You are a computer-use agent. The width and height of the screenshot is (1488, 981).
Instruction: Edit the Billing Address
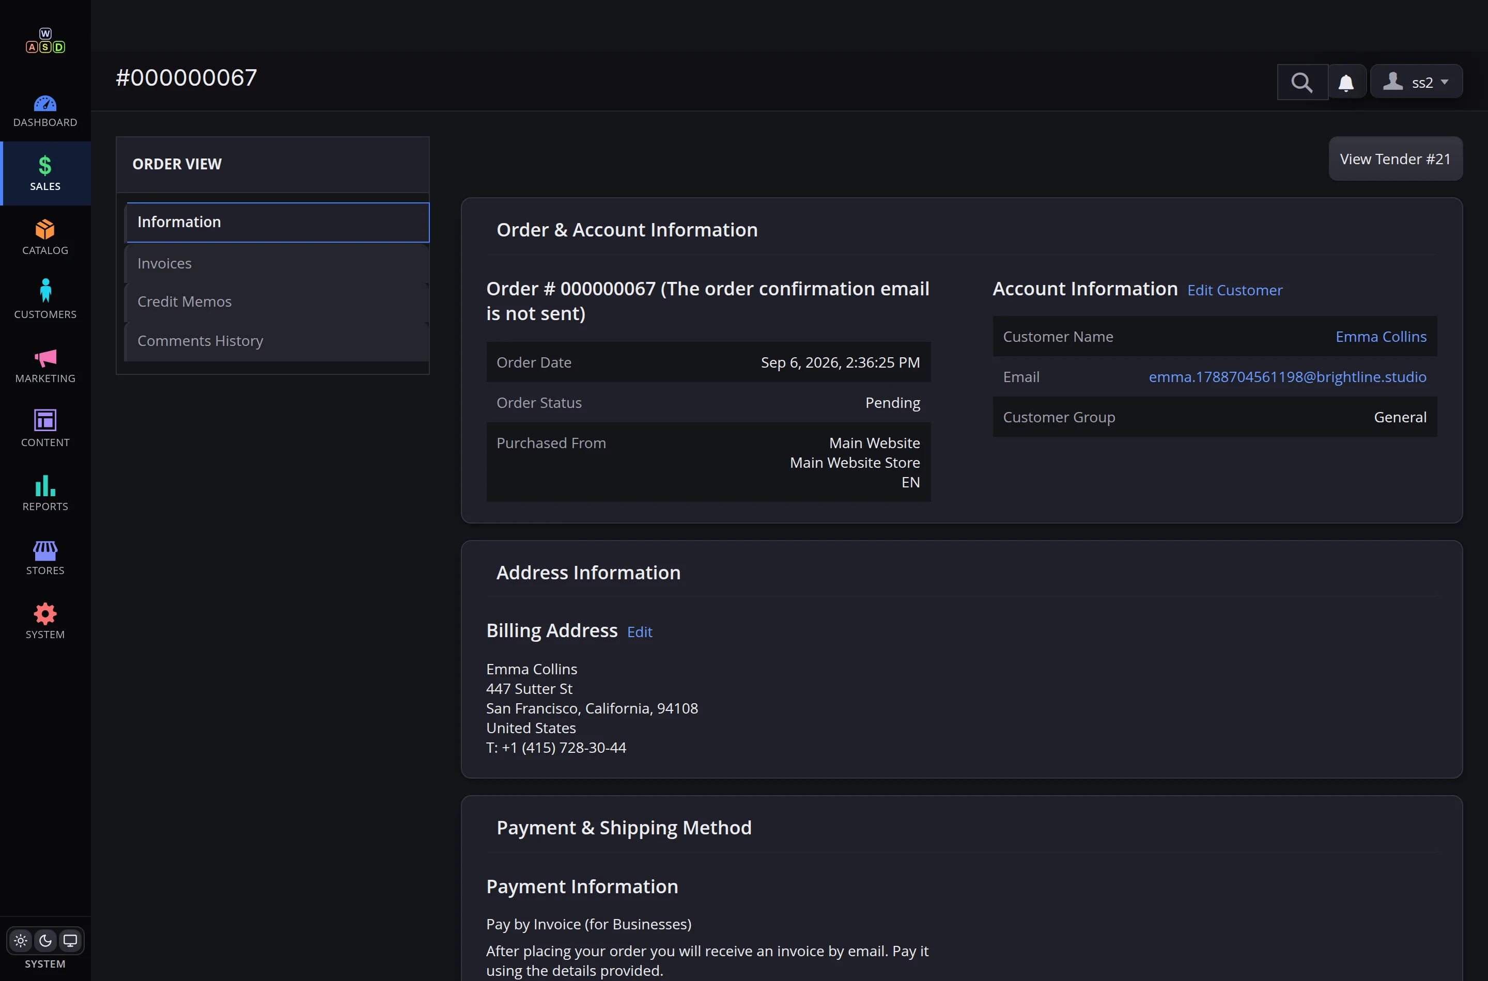[639, 632]
